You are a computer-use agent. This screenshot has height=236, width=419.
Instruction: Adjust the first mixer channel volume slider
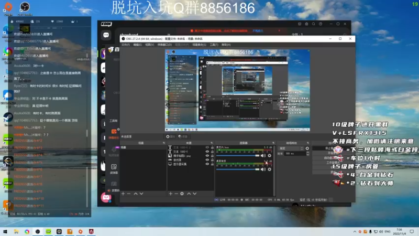coord(238,155)
